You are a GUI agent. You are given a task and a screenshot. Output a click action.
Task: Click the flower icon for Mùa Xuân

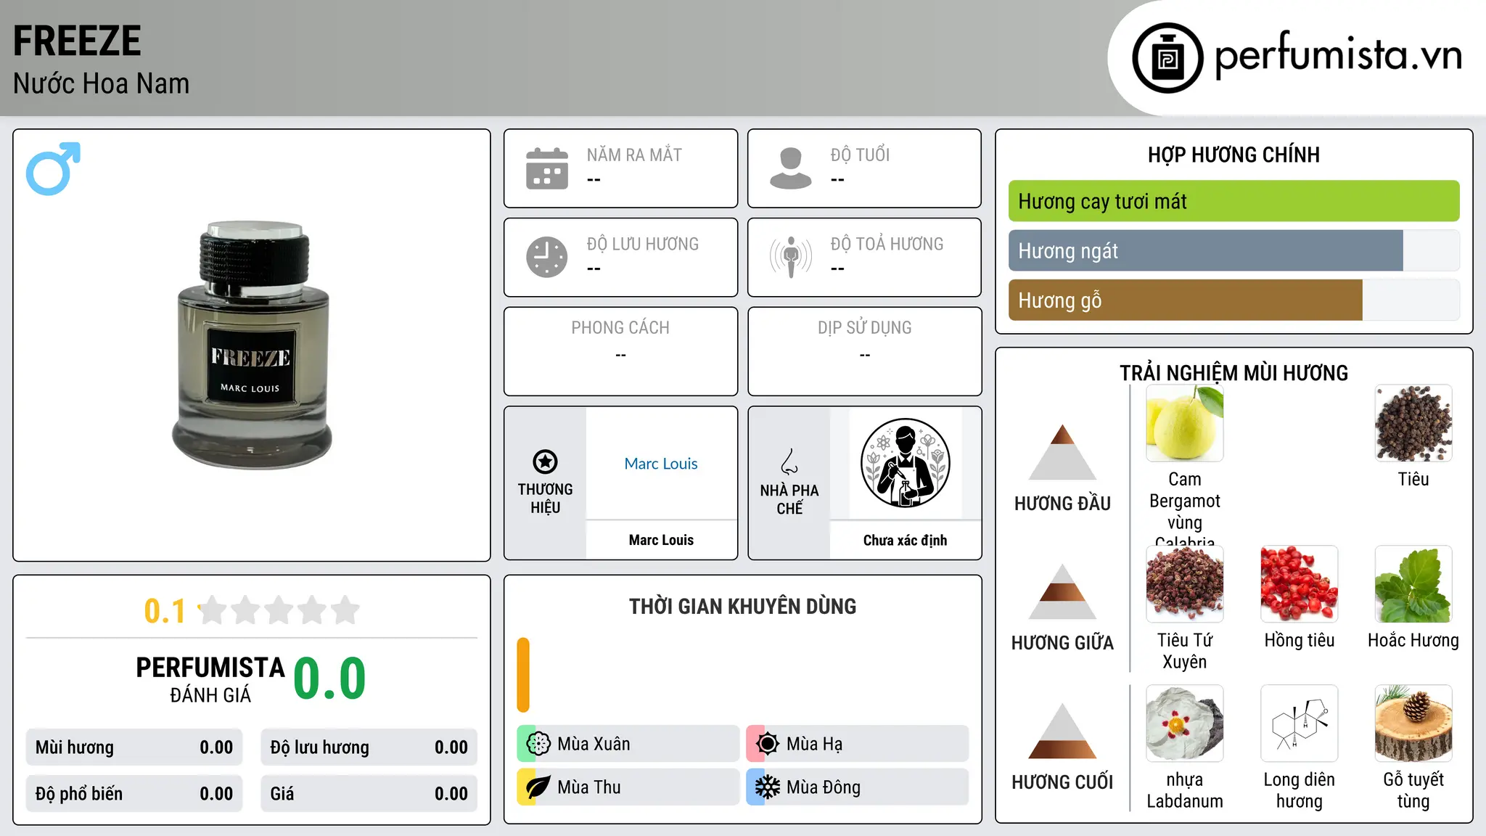point(538,744)
